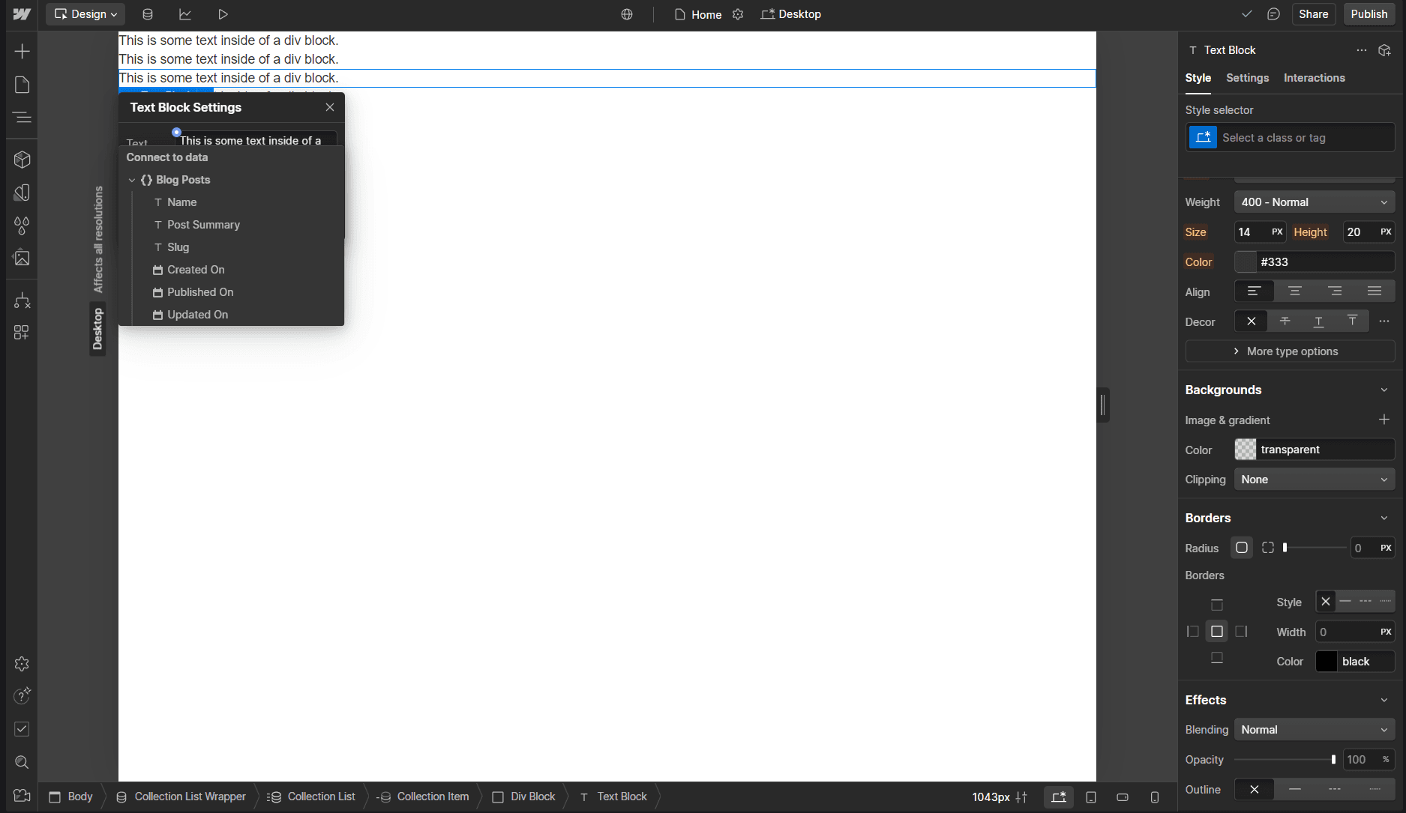This screenshot has height=813, width=1406.
Task: Click the Publish button
Action: pos(1369,14)
